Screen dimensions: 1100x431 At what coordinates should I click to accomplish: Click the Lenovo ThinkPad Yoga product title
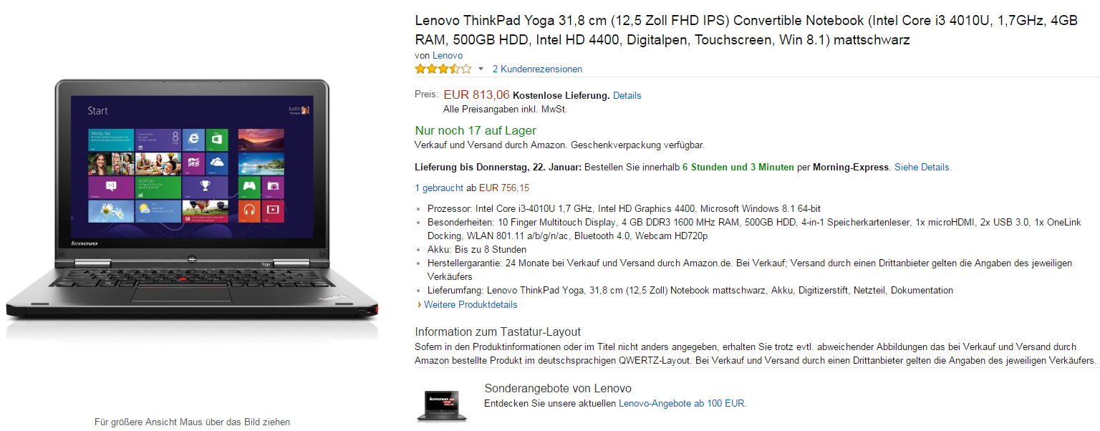click(746, 30)
